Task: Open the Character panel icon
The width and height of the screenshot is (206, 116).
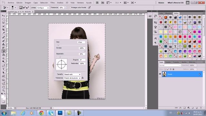Action: tap(155, 38)
